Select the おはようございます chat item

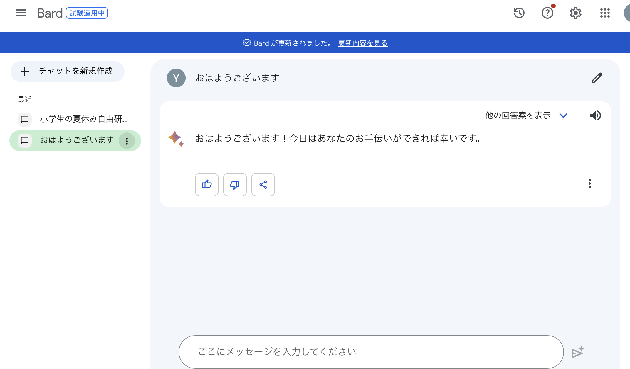click(x=76, y=140)
